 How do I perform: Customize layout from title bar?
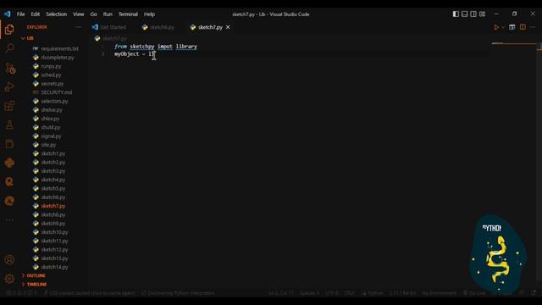pyautogui.click(x=482, y=14)
